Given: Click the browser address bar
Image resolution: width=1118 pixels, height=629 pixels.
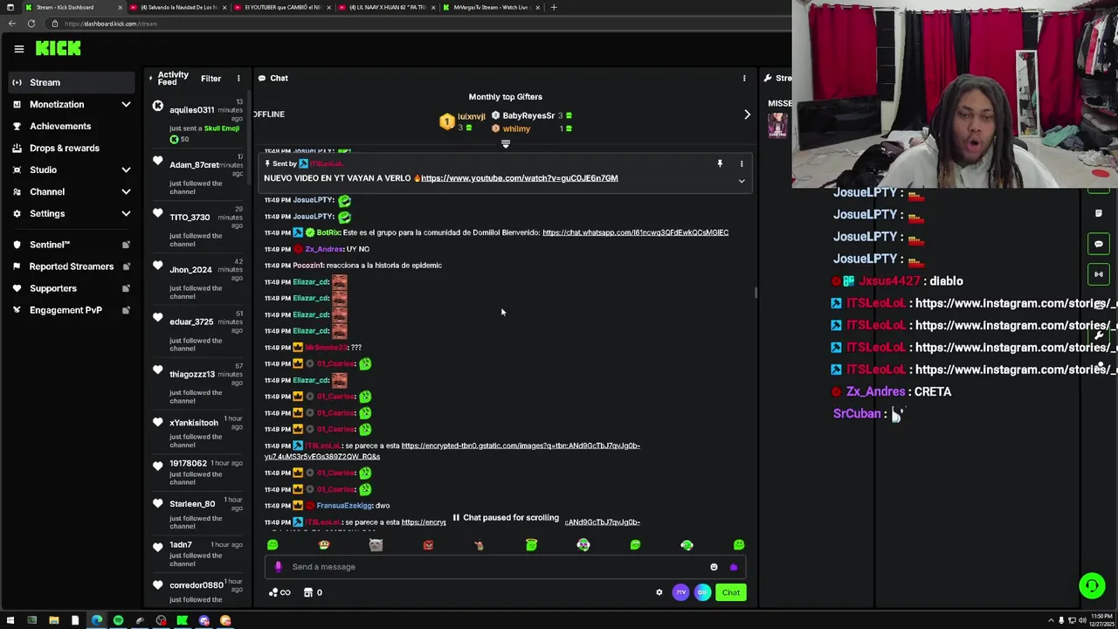Looking at the screenshot, I should tap(419, 24).
